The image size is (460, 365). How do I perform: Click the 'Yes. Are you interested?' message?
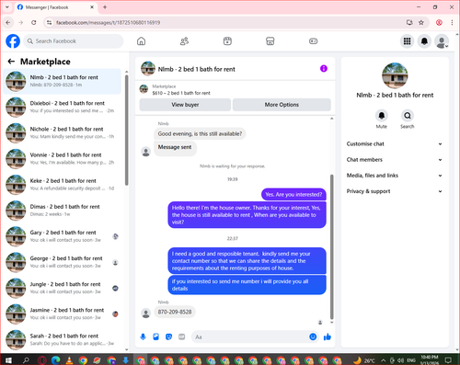click(x=293, y=194)
